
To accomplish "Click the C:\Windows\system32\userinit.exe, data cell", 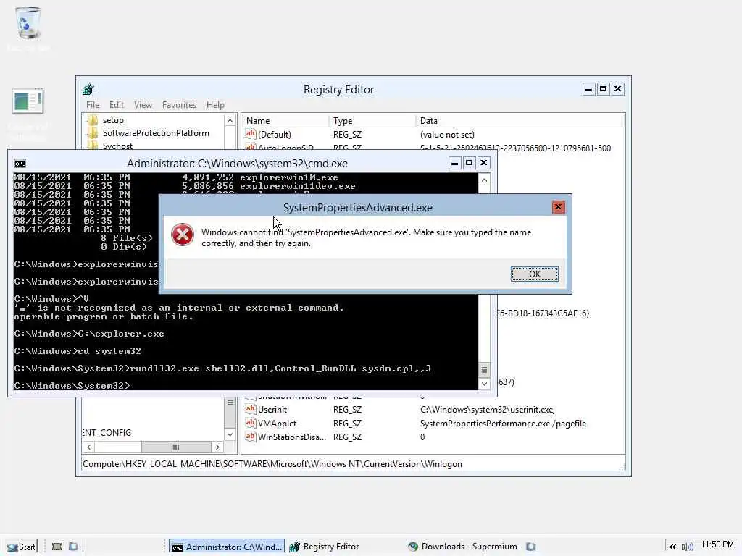I will 488,410.
